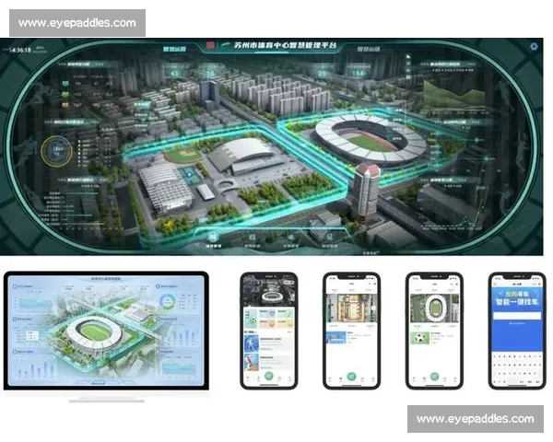Tap green center button on first phone
This screenshot has width=553, height=442.
click(x=268, y=377)
